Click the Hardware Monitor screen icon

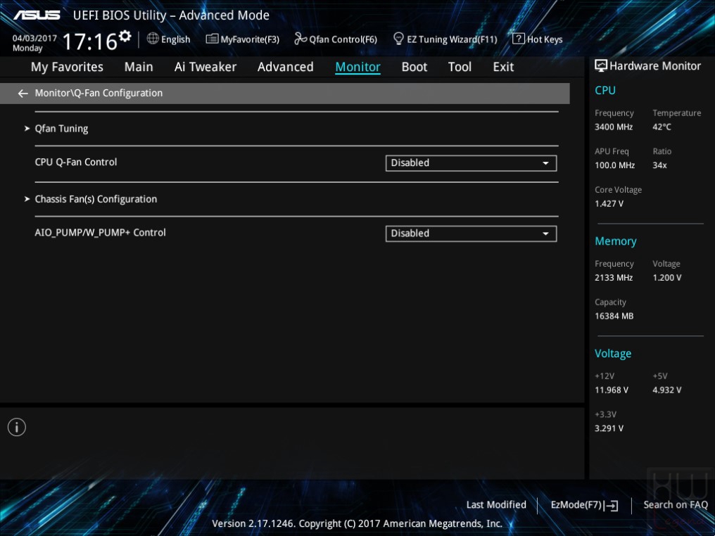pos(600,65)
